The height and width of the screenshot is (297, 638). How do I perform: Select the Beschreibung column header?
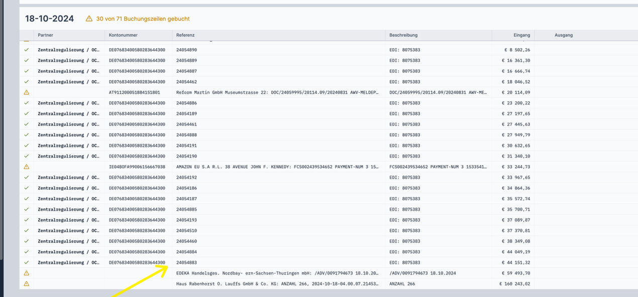pos(403,35)
